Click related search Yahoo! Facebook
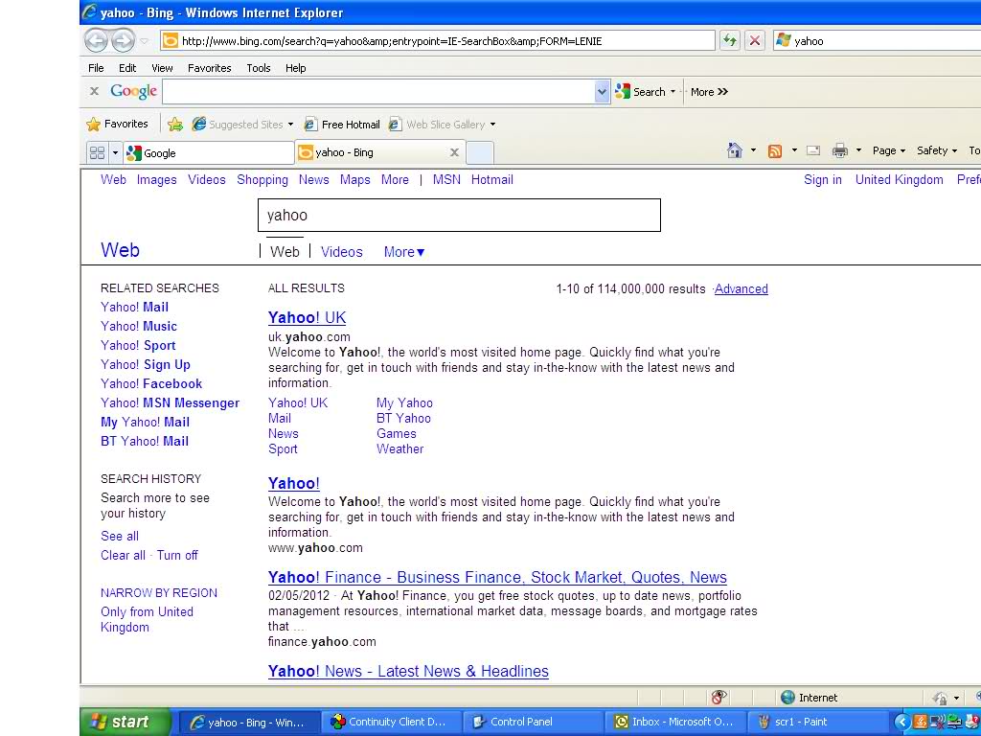The height and width of the screenshot is (736, 981). [x=151, y=383]
